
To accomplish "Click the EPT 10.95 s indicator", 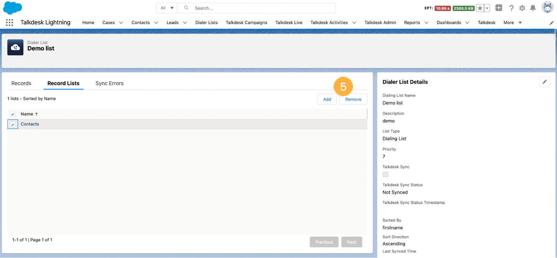I will (x=442, y=8).
